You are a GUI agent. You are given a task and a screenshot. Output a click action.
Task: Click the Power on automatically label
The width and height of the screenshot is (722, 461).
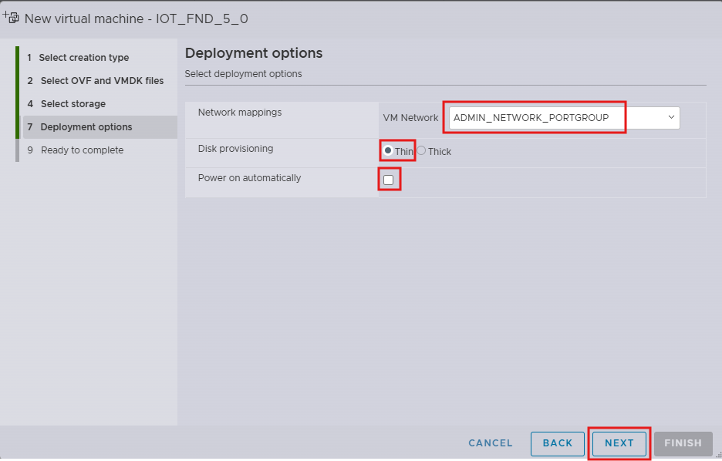point(250,178)
